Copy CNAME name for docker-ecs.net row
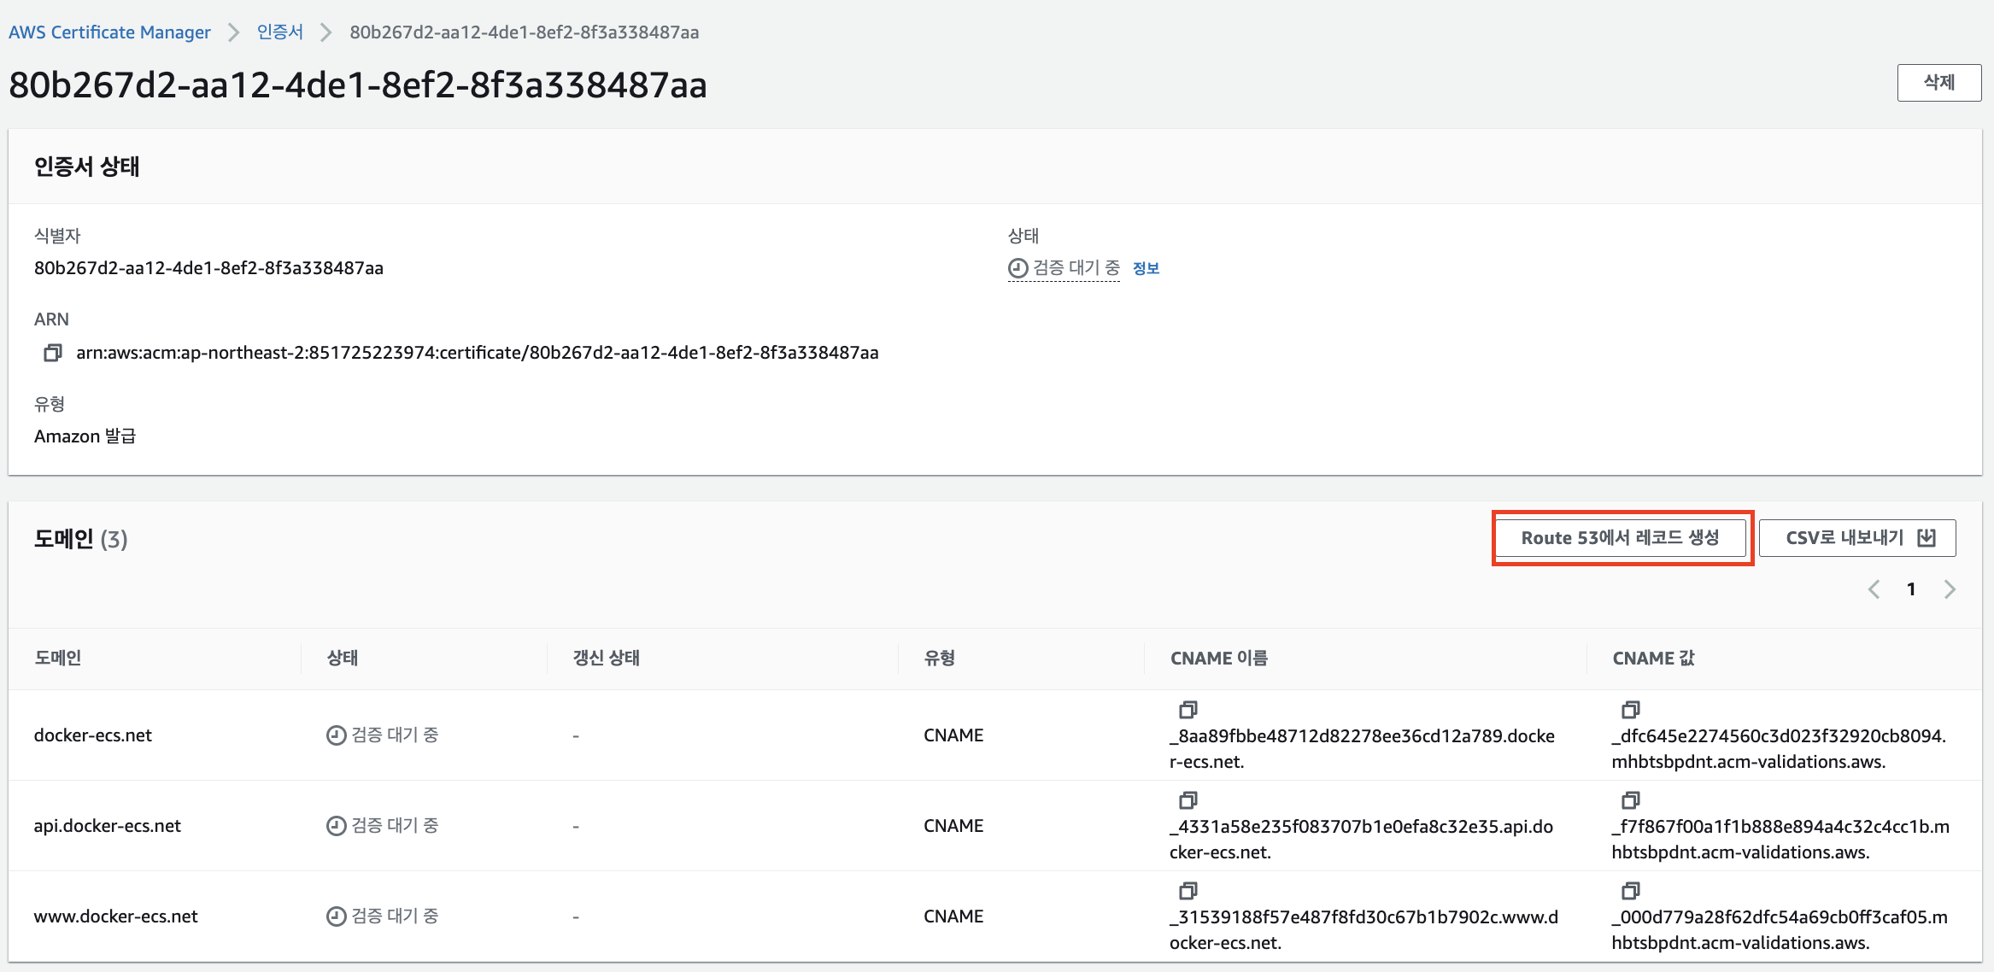This screenshot has height=972, width=1994. point(1188,710)
